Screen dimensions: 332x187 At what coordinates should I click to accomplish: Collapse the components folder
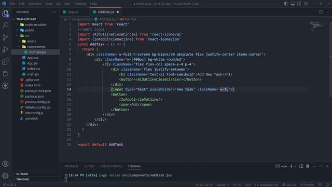click(36, 47)
